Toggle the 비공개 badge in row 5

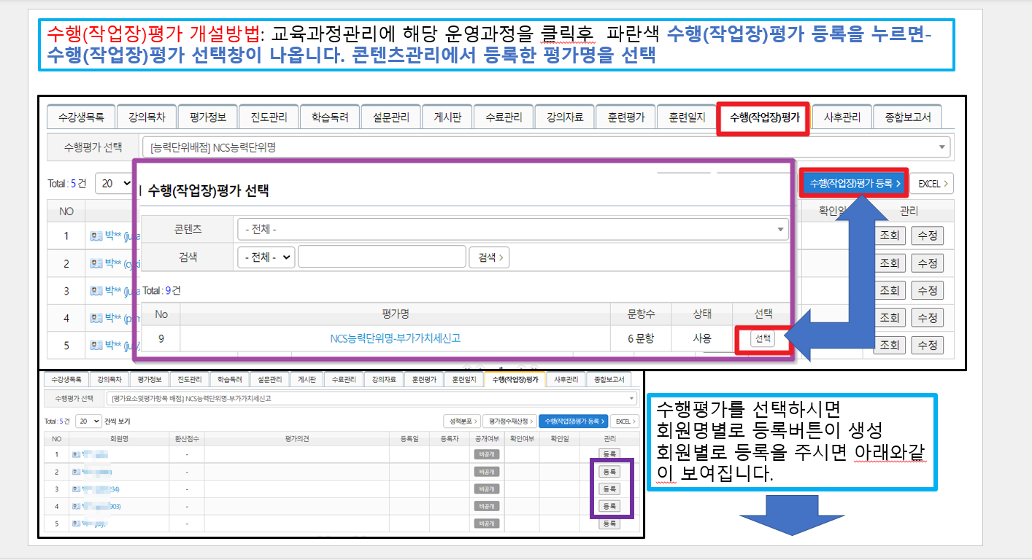coord(486,524)
